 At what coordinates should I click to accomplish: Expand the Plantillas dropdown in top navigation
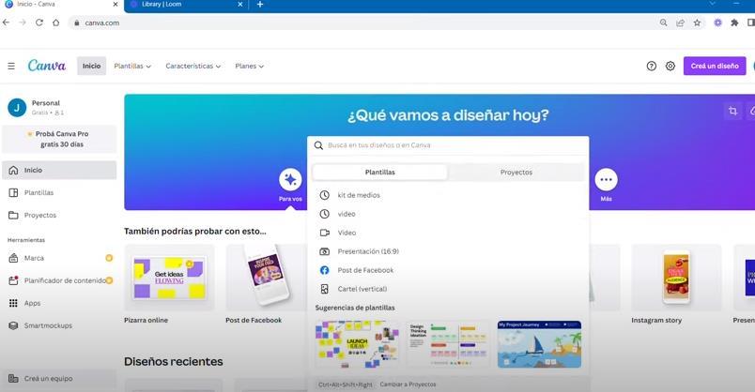(132, 66)
